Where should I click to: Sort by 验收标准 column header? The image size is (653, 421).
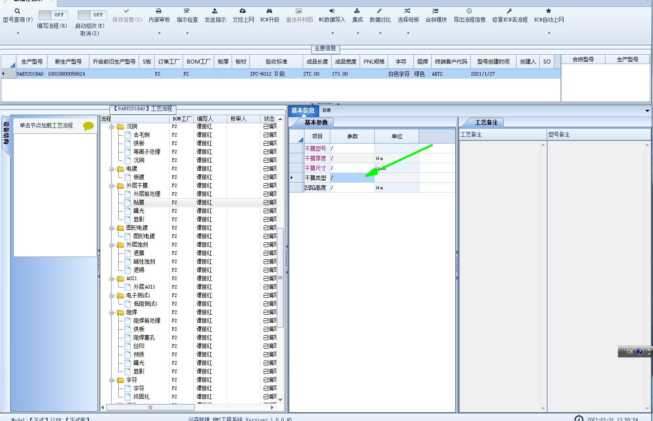click(x=276, y=62)
